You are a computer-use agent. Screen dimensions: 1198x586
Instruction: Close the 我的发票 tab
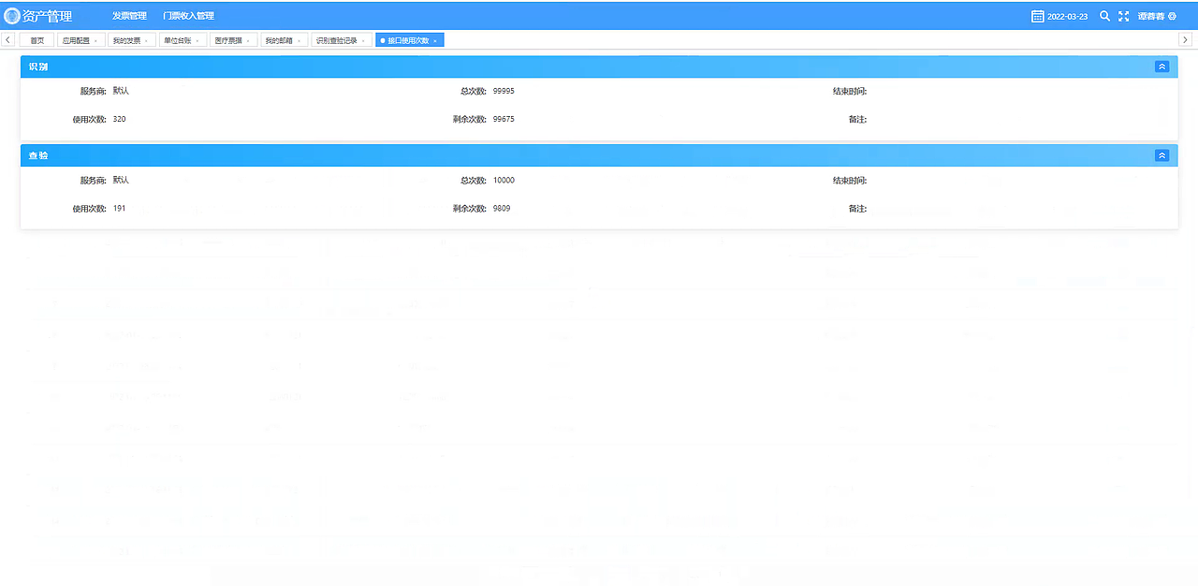click(146, 41)
